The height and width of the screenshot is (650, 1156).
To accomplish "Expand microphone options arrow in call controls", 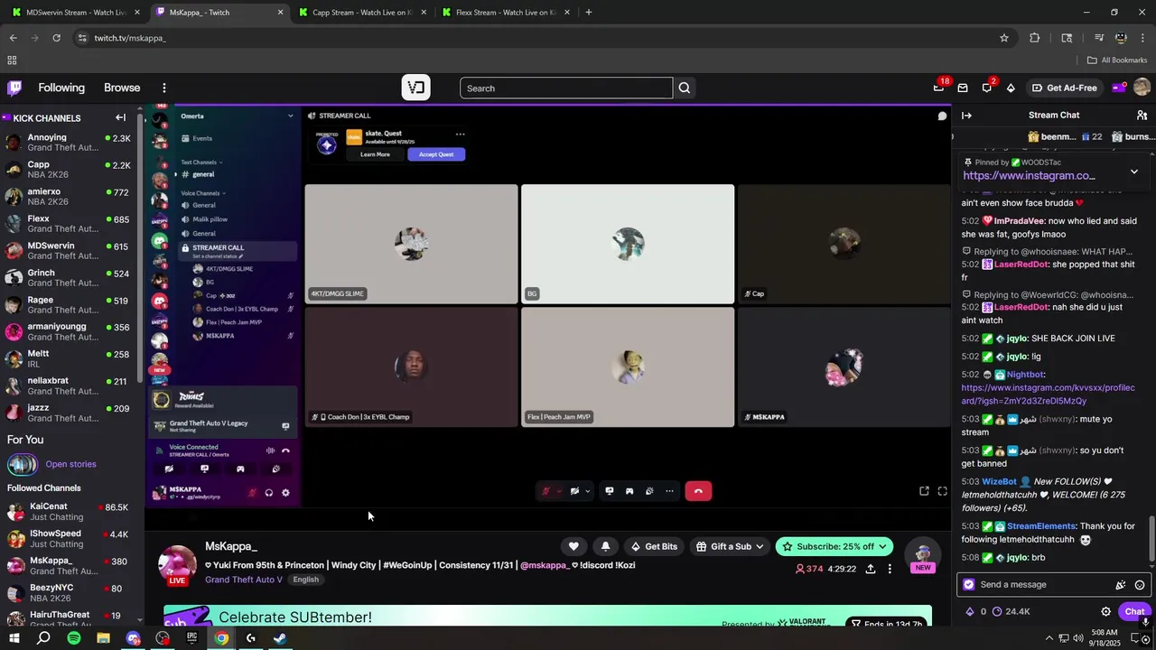I will (x=559, y=491).
